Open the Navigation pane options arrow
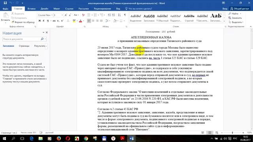Image resolution: width=253 pixels, height=142 pixels. pyautogui.click(x=43, y=32)
